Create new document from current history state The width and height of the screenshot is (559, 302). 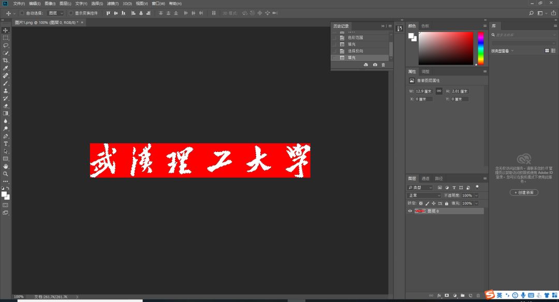pyautogui.click(x=366, y=65)
